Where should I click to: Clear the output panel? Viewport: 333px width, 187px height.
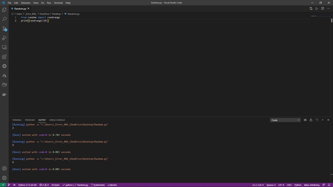(x=305, y=120)
